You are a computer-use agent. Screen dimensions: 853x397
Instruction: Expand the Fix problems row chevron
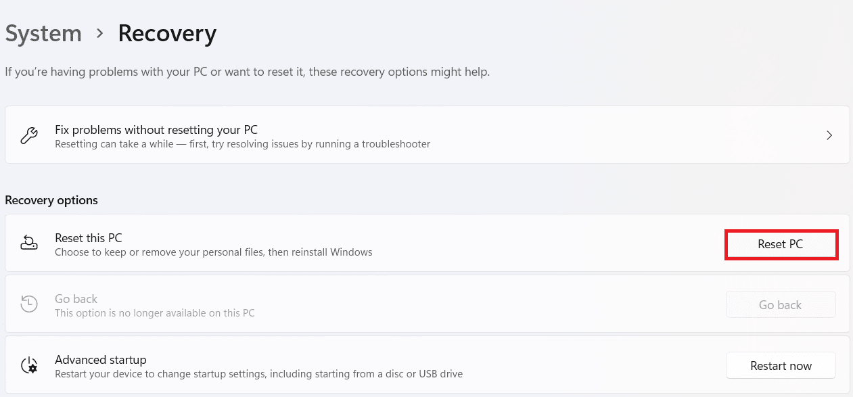(x=829, y=135)
